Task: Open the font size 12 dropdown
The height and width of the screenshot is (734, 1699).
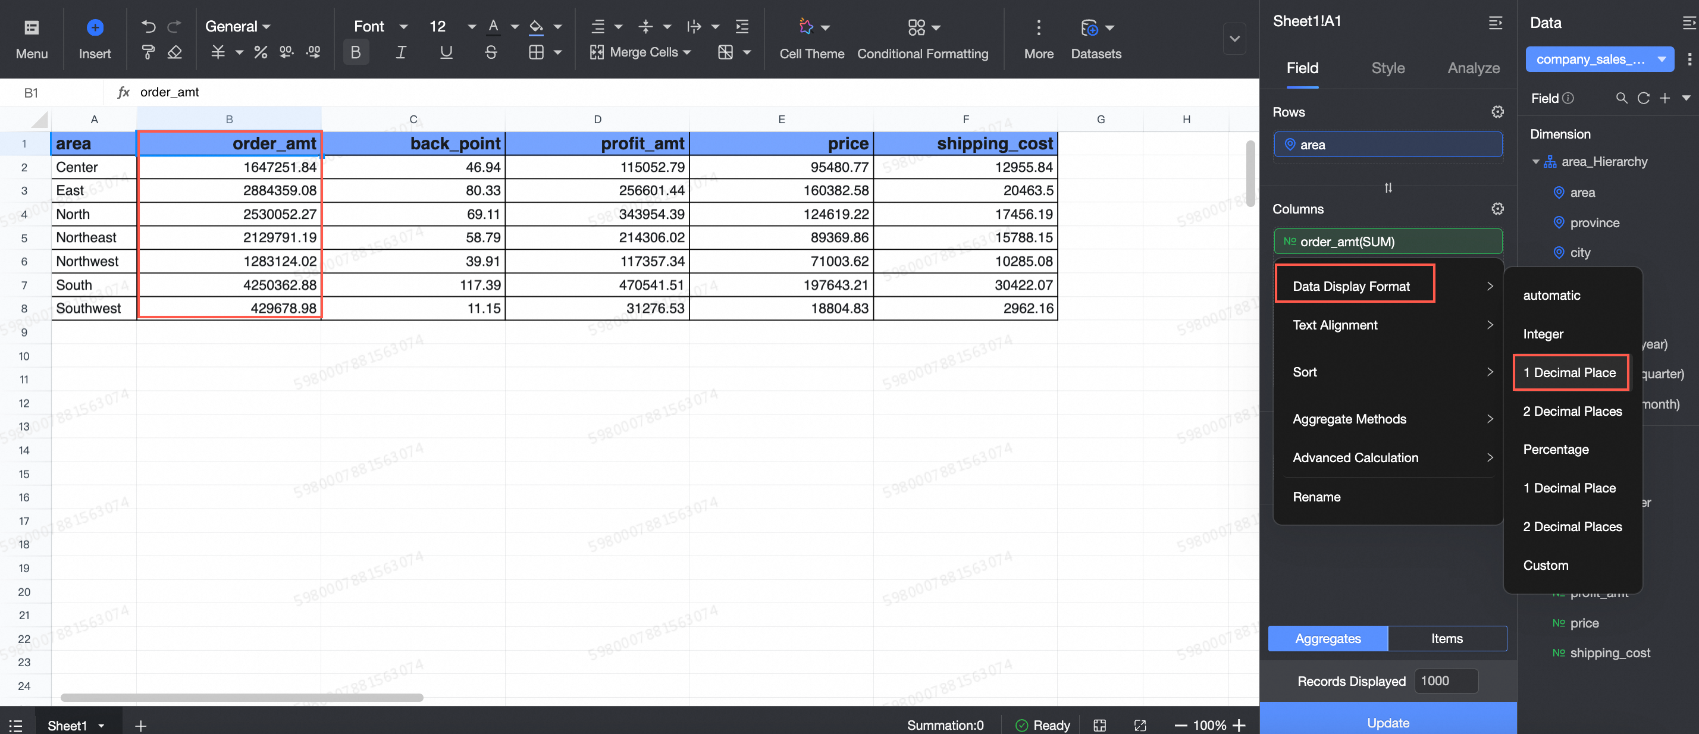Action: click(x=453, y=26)
